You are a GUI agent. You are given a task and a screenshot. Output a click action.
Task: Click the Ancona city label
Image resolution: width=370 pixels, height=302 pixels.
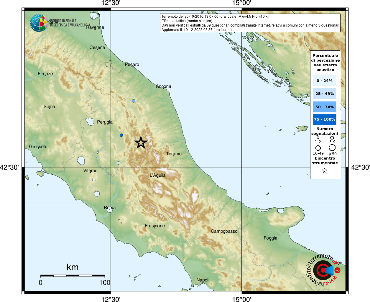click(164, 86)
